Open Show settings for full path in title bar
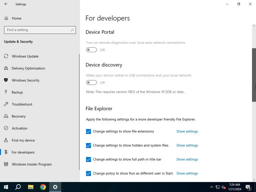 (x=187, y=159)
